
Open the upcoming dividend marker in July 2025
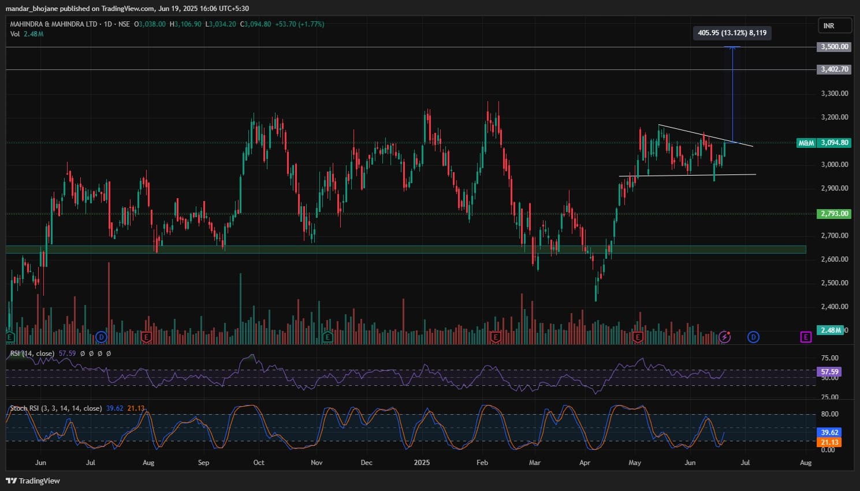[x=753, y=336]
